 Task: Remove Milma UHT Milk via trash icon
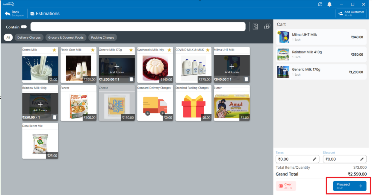coord(246,79)
